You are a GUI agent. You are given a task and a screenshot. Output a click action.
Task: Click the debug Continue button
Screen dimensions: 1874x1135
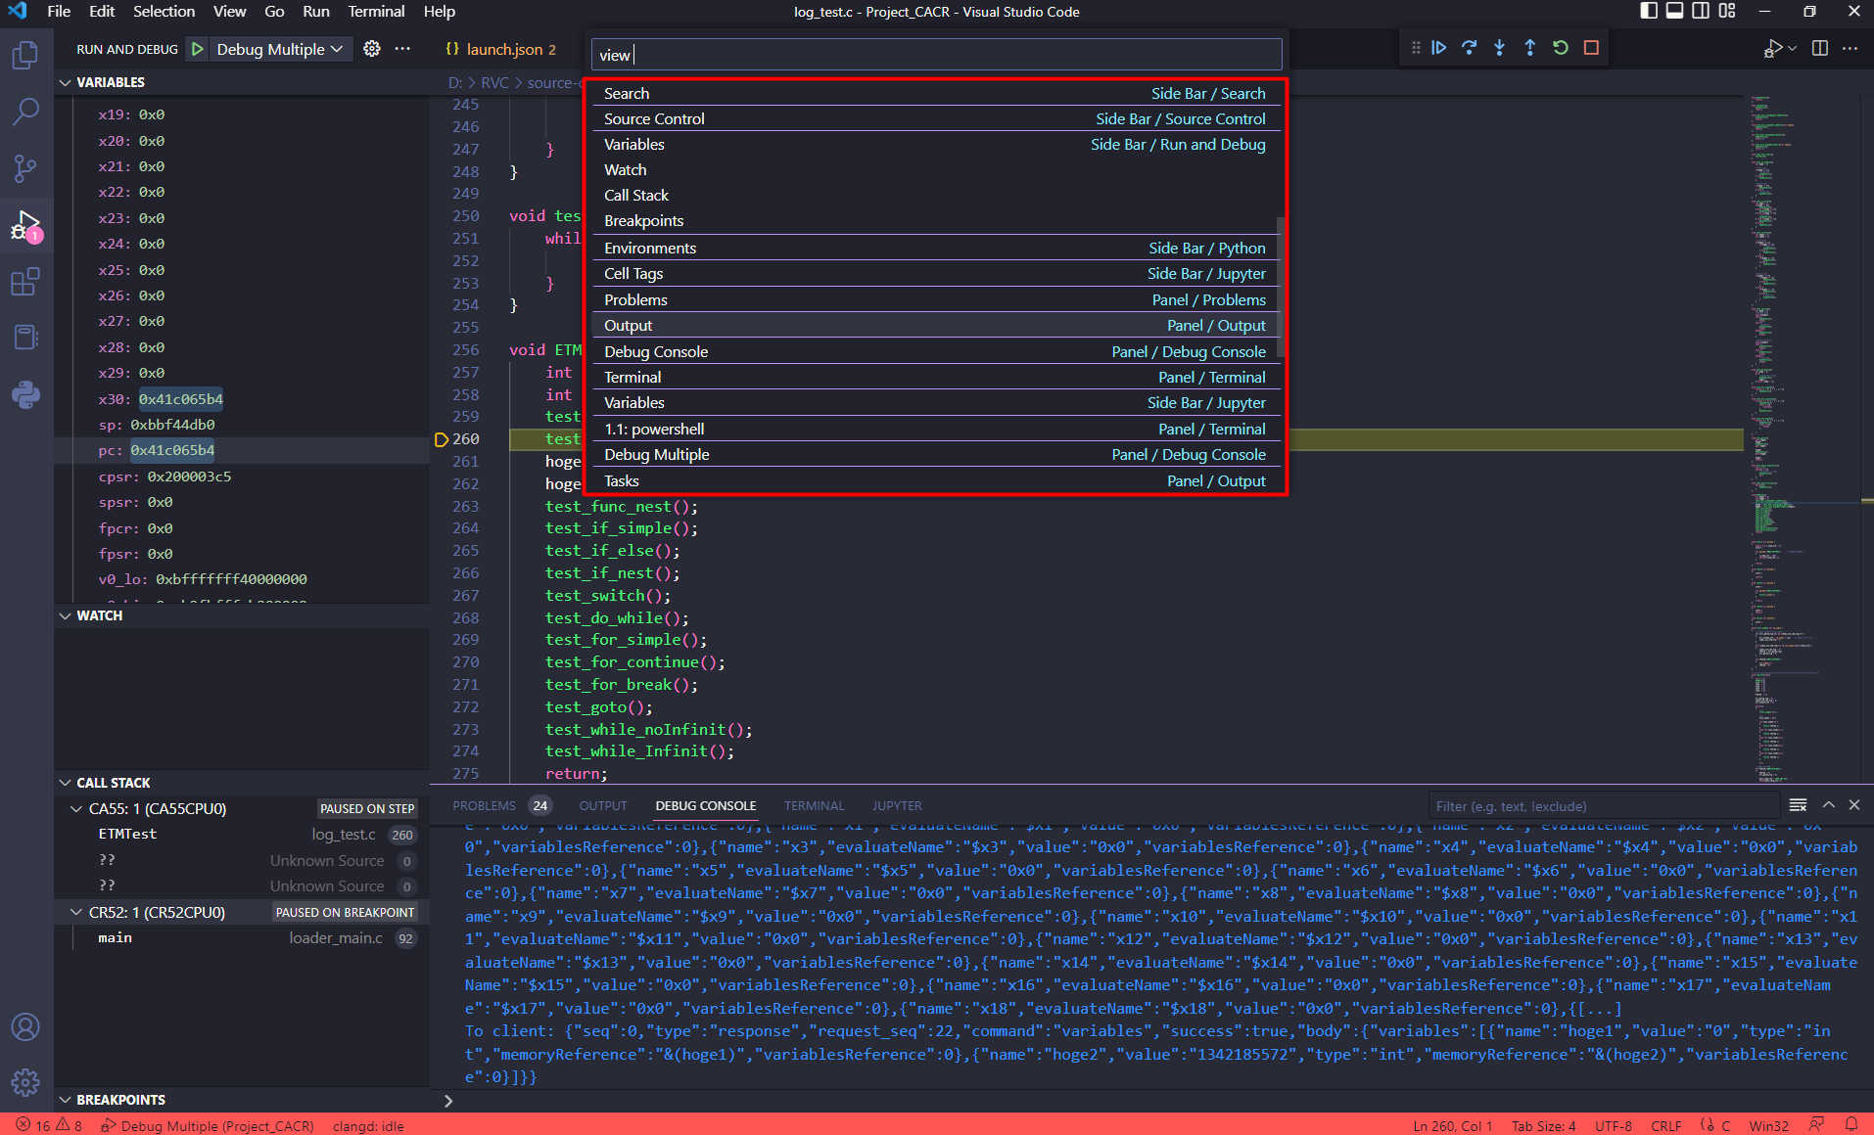[1438, 48]
